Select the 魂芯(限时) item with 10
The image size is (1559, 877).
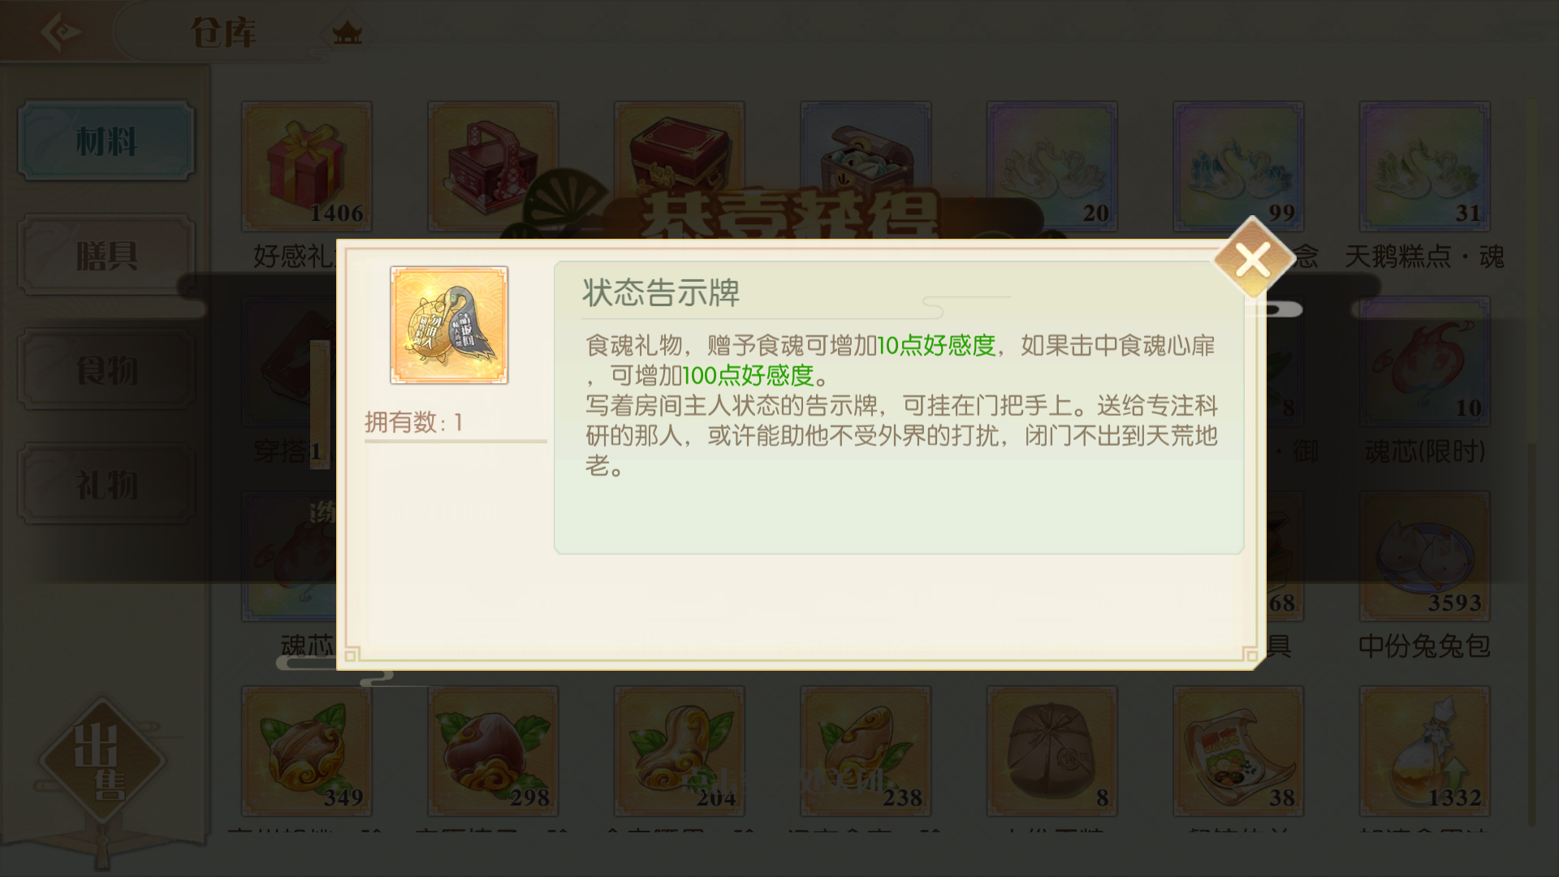click(x=1424, y=361)
